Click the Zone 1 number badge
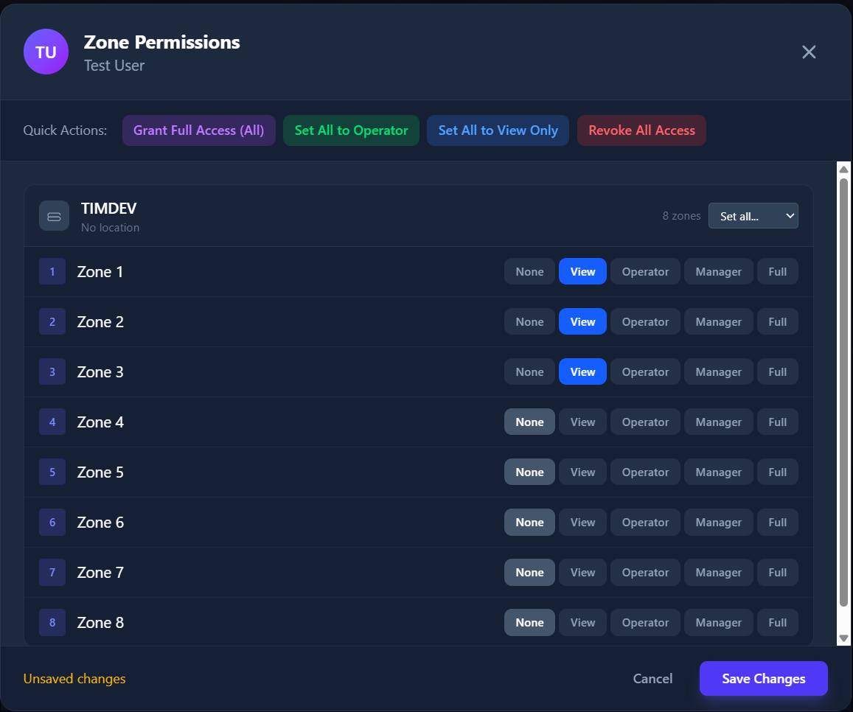Screen dimensions: 853x712 (x=52, y=272)
